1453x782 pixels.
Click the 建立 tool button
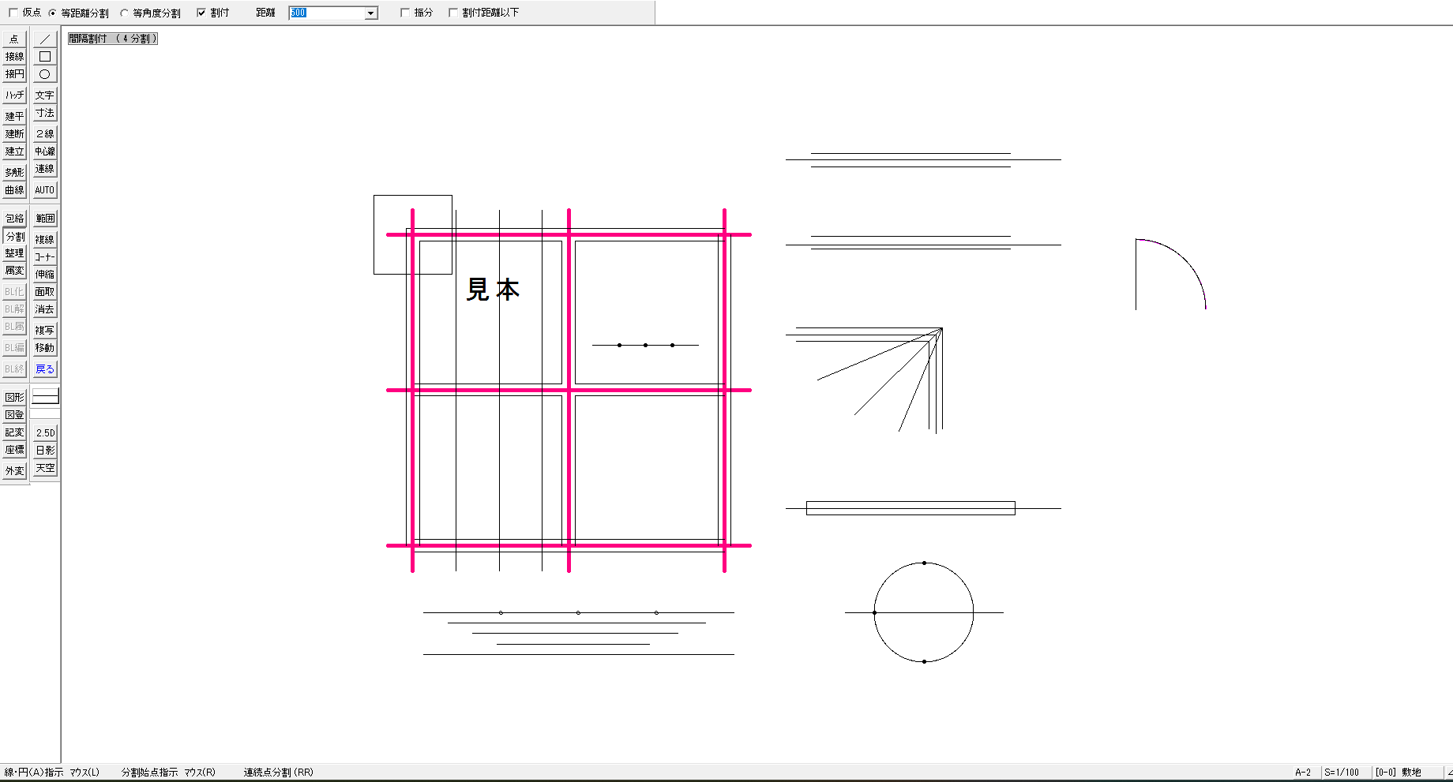[x=14, y=152]
